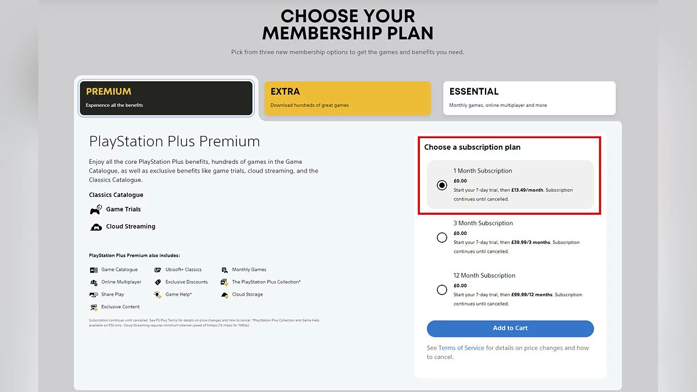Image resolution: width=697 pixels, height=392 pixels.
Task: Choose the 12 Month Subscription radio button
Action: 442,290
